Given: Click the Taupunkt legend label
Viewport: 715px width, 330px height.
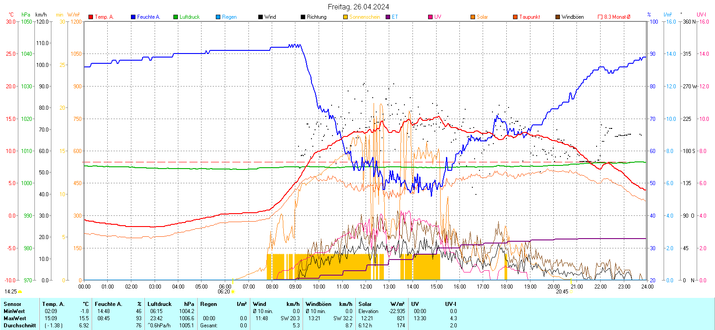Looking at the screenshot, I should (x=530, y=17).
